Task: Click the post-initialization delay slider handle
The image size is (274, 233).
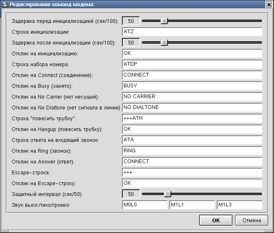Action: pyautogui.click(x=164, y=42)
